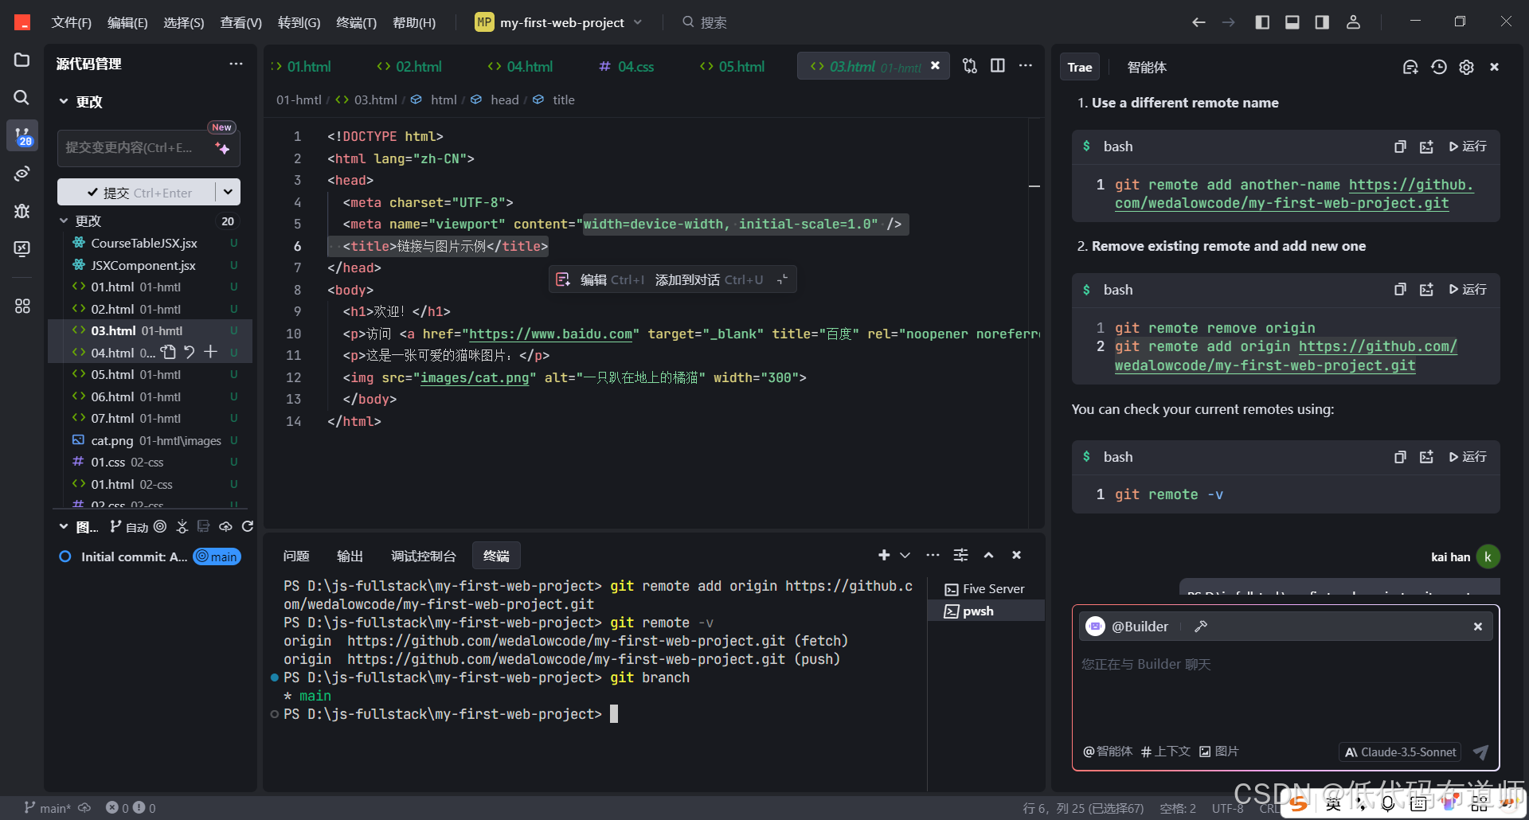Viewport: 1529px width, 820px height.
Task: Open Source Control icon with badge 20
Action: [22, 136]
